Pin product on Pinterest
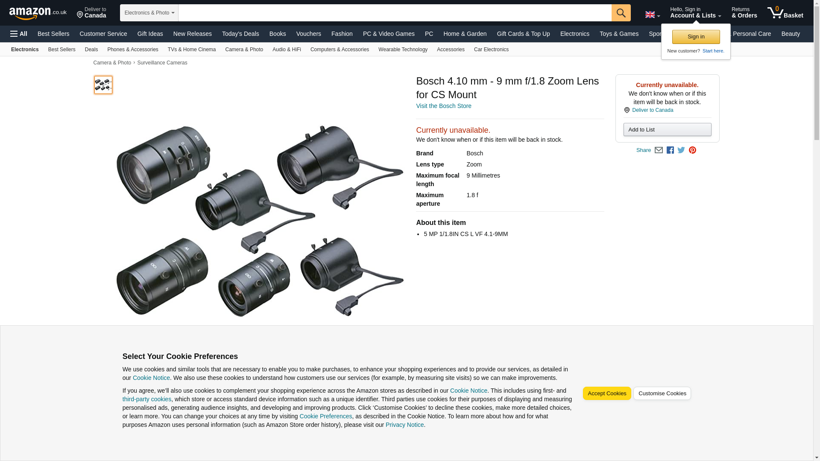 tap(692, 150)
